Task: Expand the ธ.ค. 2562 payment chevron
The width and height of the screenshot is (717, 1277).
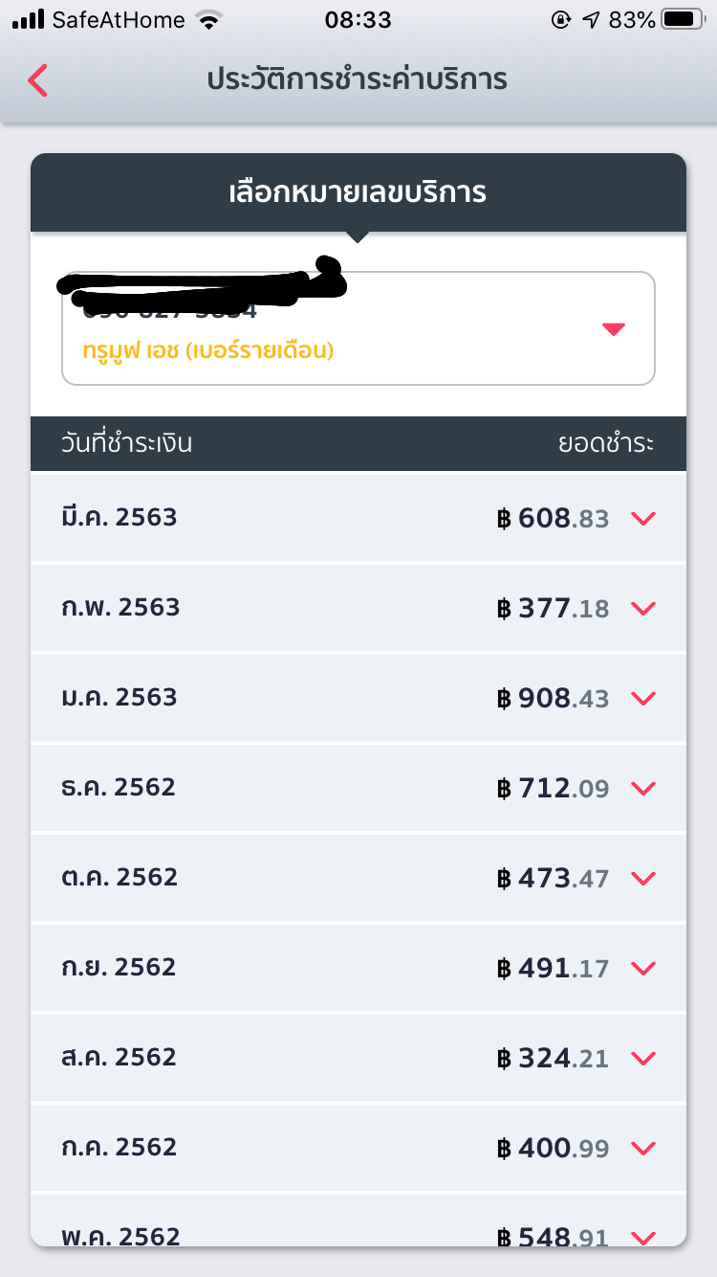Action: pyautogui.click(x=643, y=789)
